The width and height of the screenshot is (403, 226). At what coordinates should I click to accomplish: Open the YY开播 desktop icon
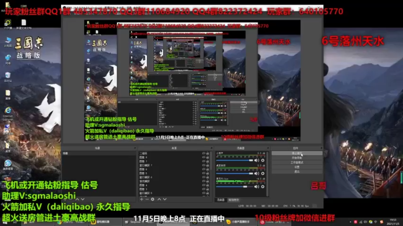point(8,24)
